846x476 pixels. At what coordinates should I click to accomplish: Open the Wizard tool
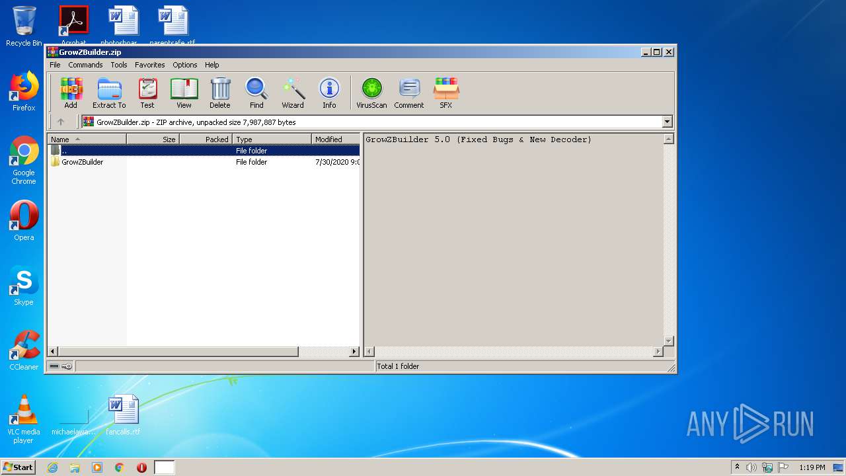pos(293,93)
